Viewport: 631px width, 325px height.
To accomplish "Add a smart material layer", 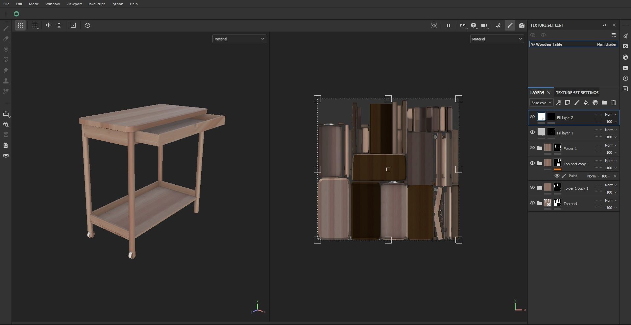I will click(x=595, y=103).
